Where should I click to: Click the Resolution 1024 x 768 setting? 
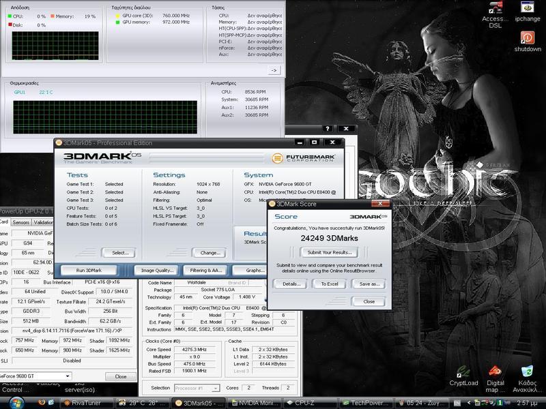tap(208, 184)
